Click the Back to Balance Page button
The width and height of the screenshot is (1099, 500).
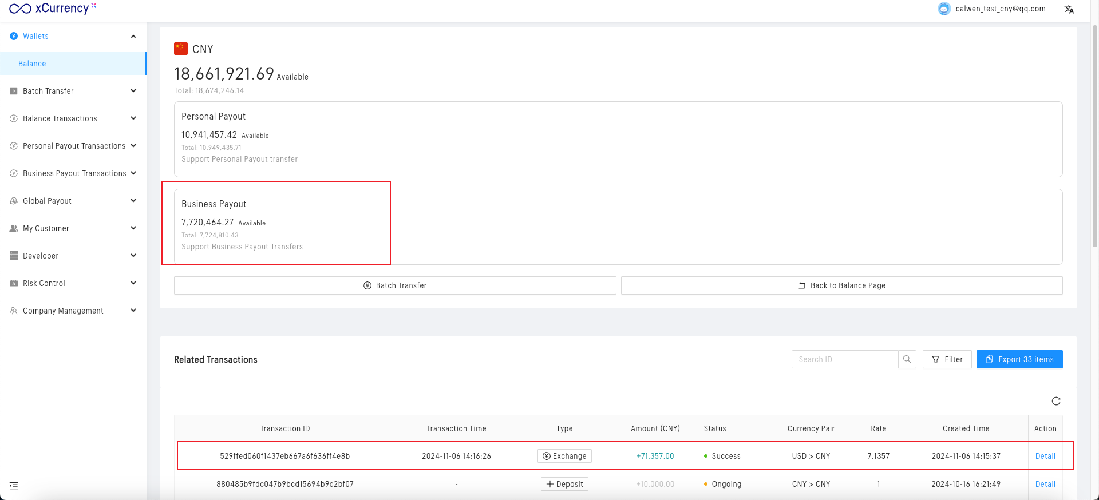[841, 285]
